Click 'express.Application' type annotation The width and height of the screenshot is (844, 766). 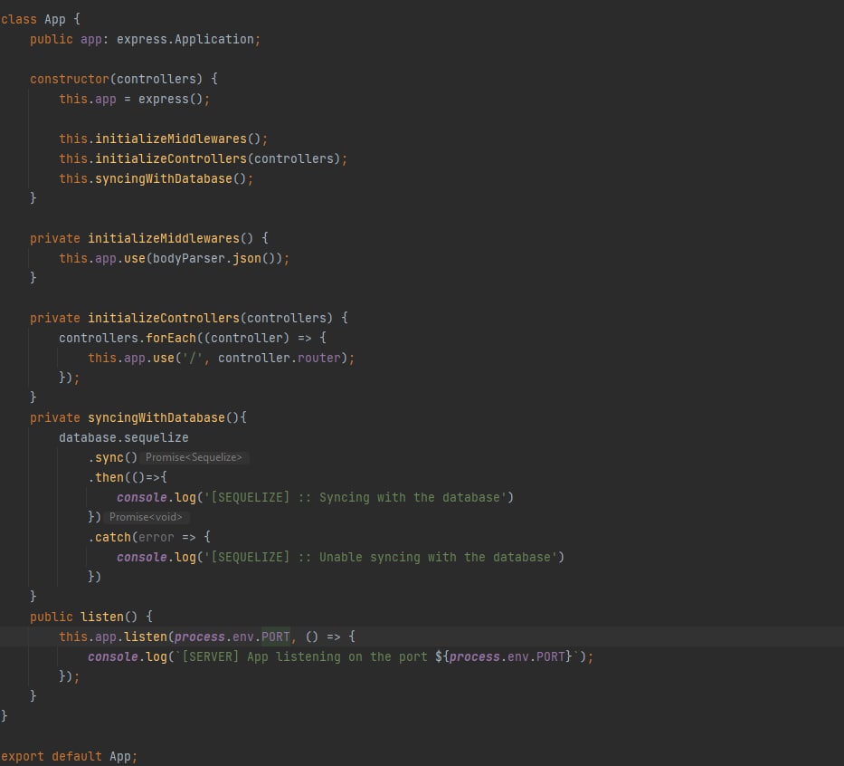(x=185, y=39)
